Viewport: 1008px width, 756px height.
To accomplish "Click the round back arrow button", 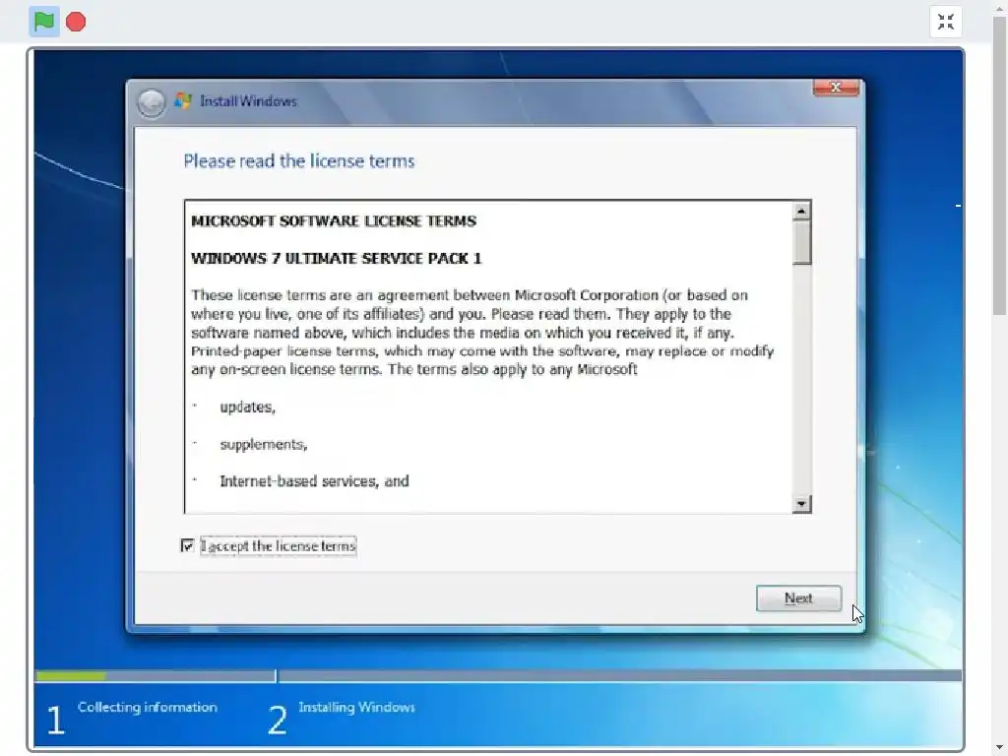I will (x=151, y=102).
